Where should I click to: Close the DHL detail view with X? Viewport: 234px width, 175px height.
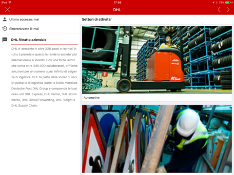pyautogui.click(x=7, y=10)
